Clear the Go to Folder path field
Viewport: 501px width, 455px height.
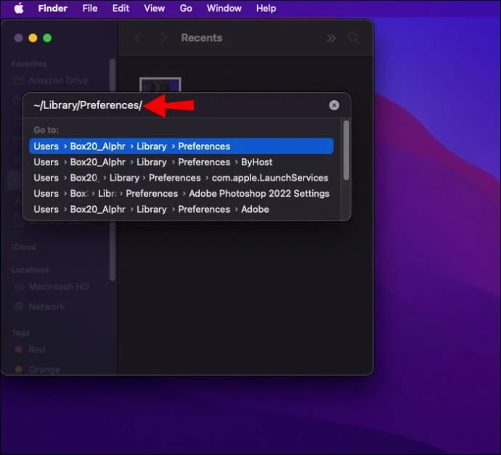(x=334, y=105)
